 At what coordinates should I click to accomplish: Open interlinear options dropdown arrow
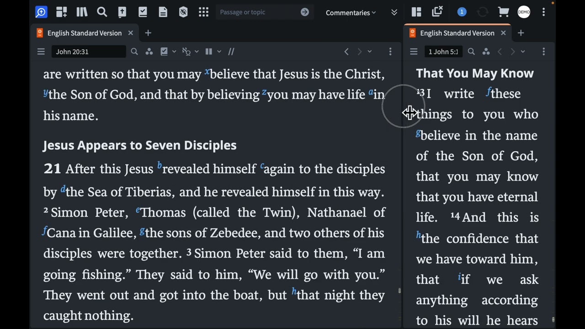[x=197, y=52]
